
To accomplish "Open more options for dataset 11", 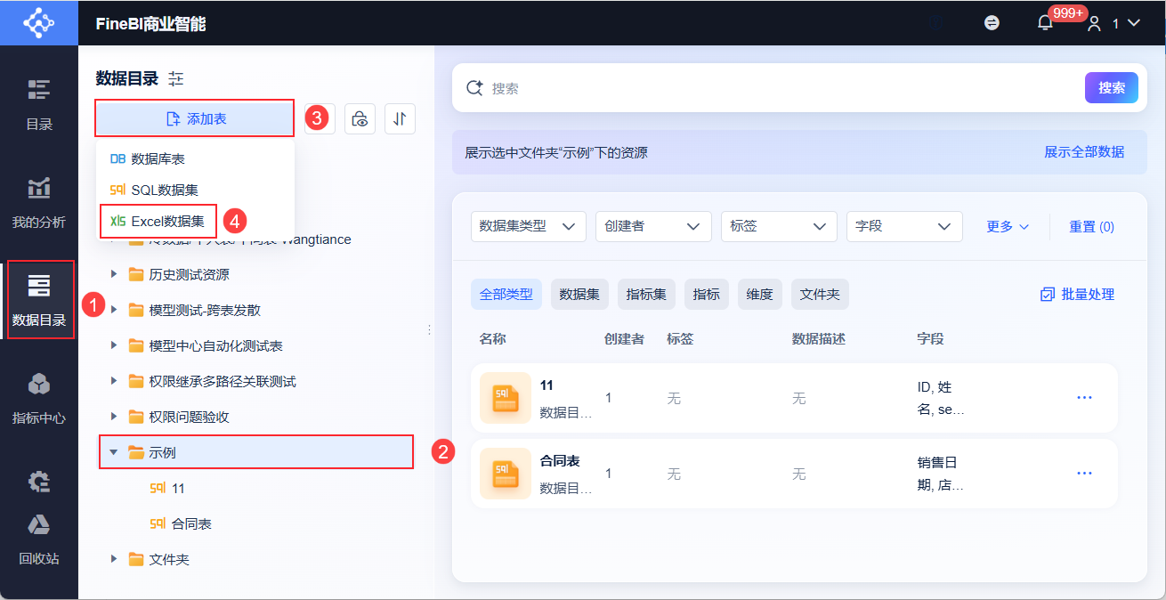I will tap(1084, 398).
